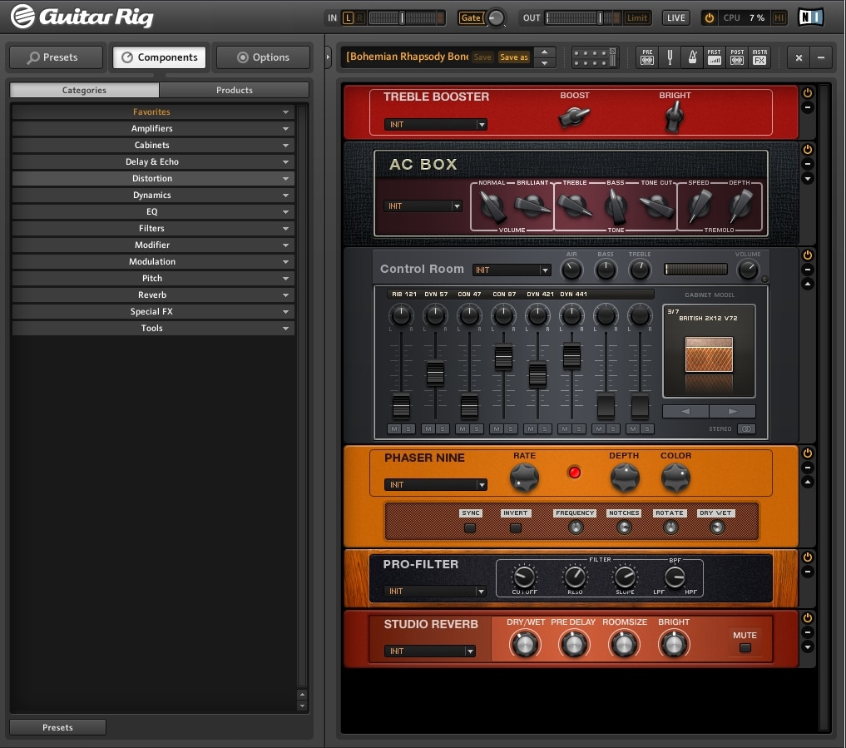Click the category list scroll down arrow

click(302, 706)
